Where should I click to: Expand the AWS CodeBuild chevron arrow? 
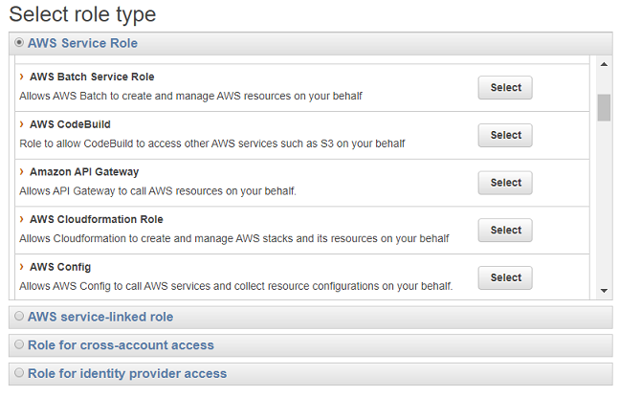click(x=22, y=124)
